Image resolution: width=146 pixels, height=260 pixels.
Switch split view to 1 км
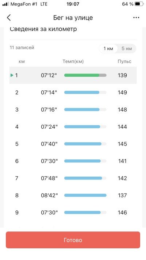point(108,49)
